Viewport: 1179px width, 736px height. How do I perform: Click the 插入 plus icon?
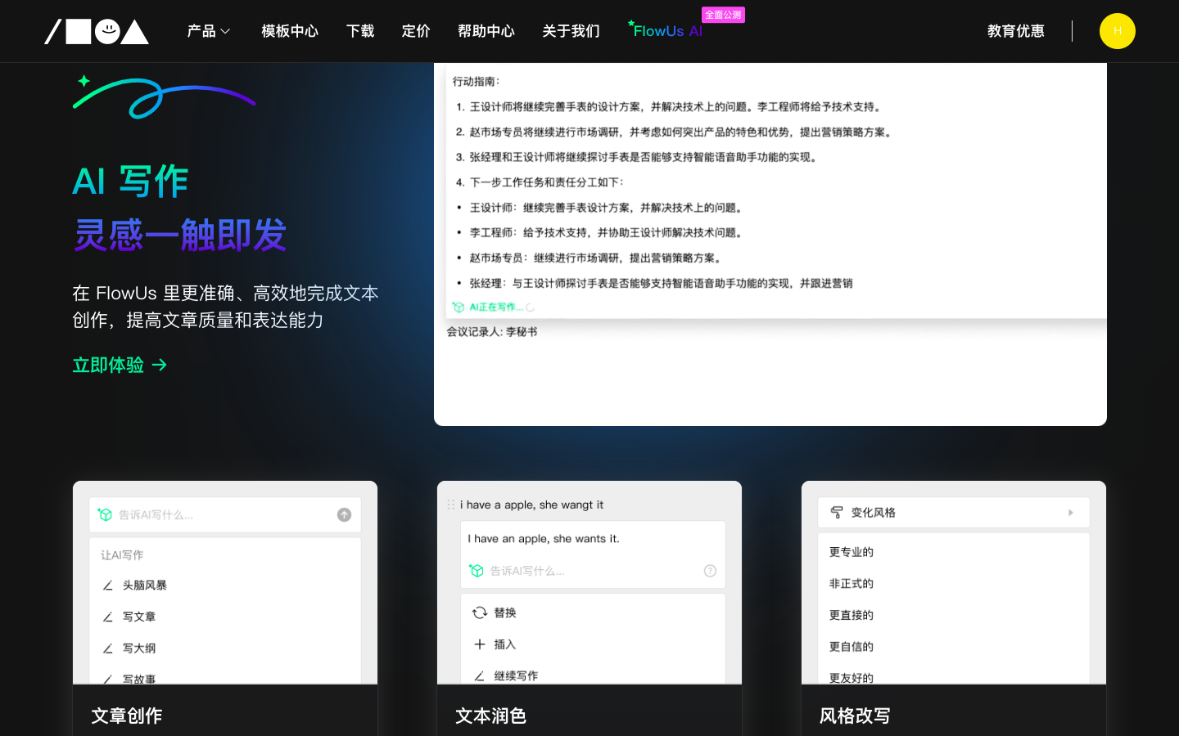480,644
